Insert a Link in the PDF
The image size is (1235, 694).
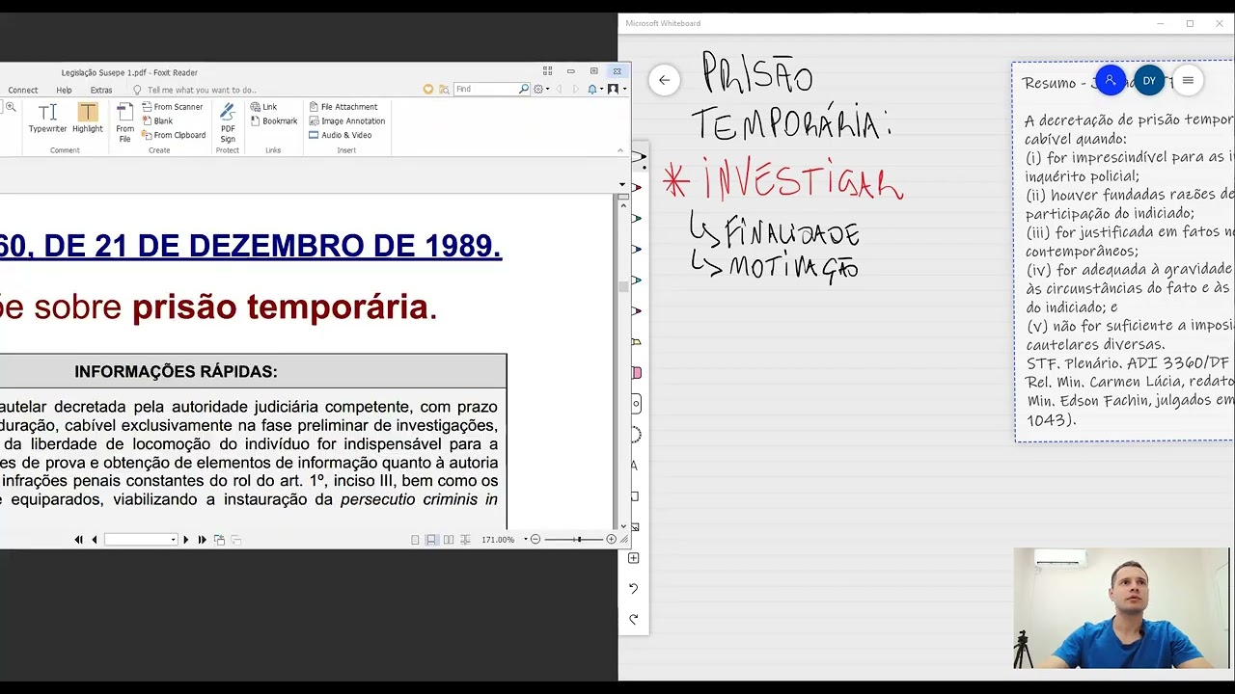click(263, 107)
